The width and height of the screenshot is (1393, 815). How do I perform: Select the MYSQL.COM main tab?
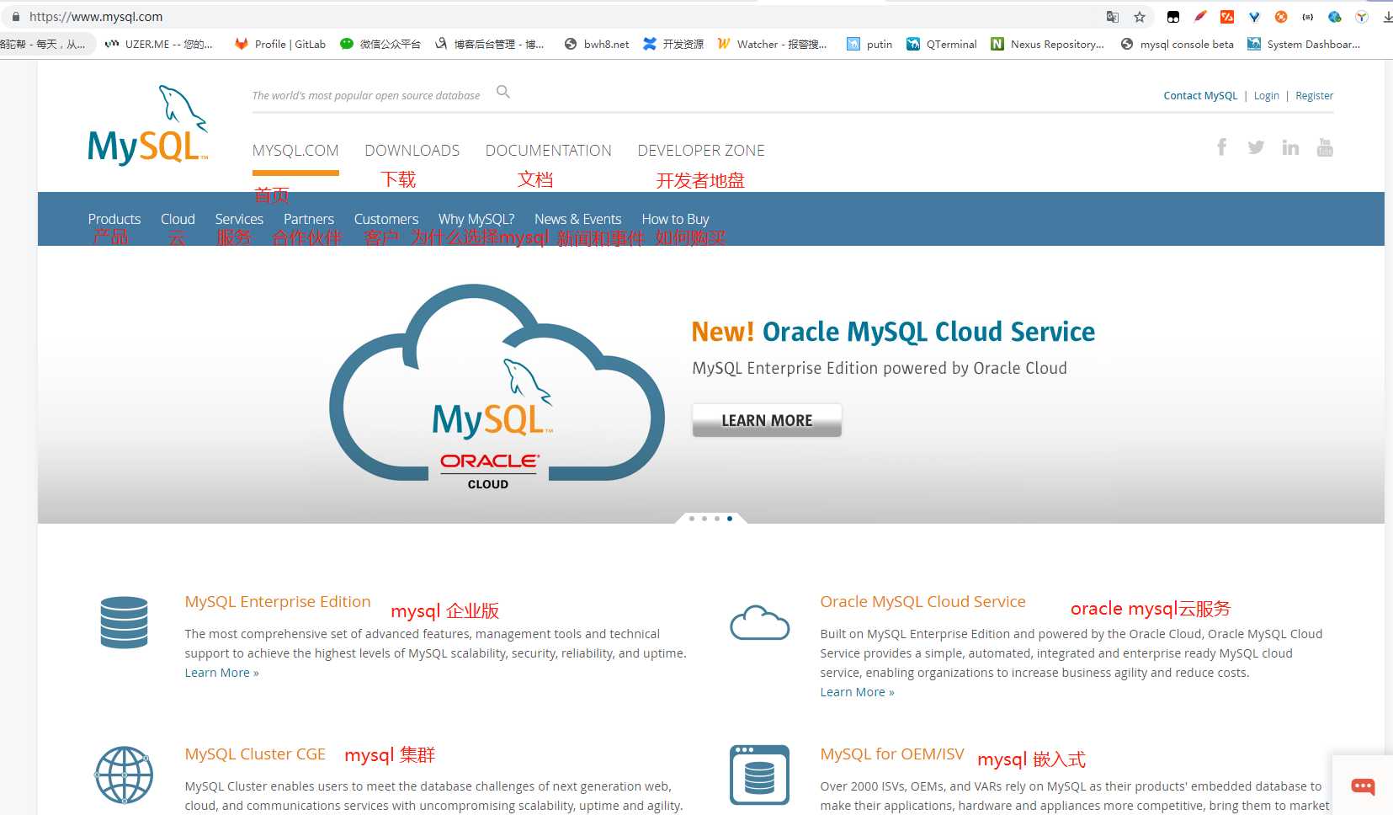tap(295, 151)
